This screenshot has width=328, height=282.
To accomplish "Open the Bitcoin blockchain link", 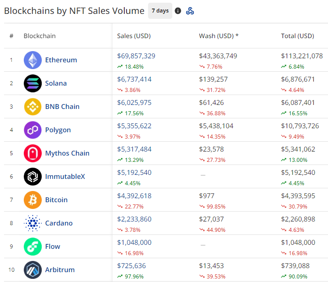I will (56, 200).
